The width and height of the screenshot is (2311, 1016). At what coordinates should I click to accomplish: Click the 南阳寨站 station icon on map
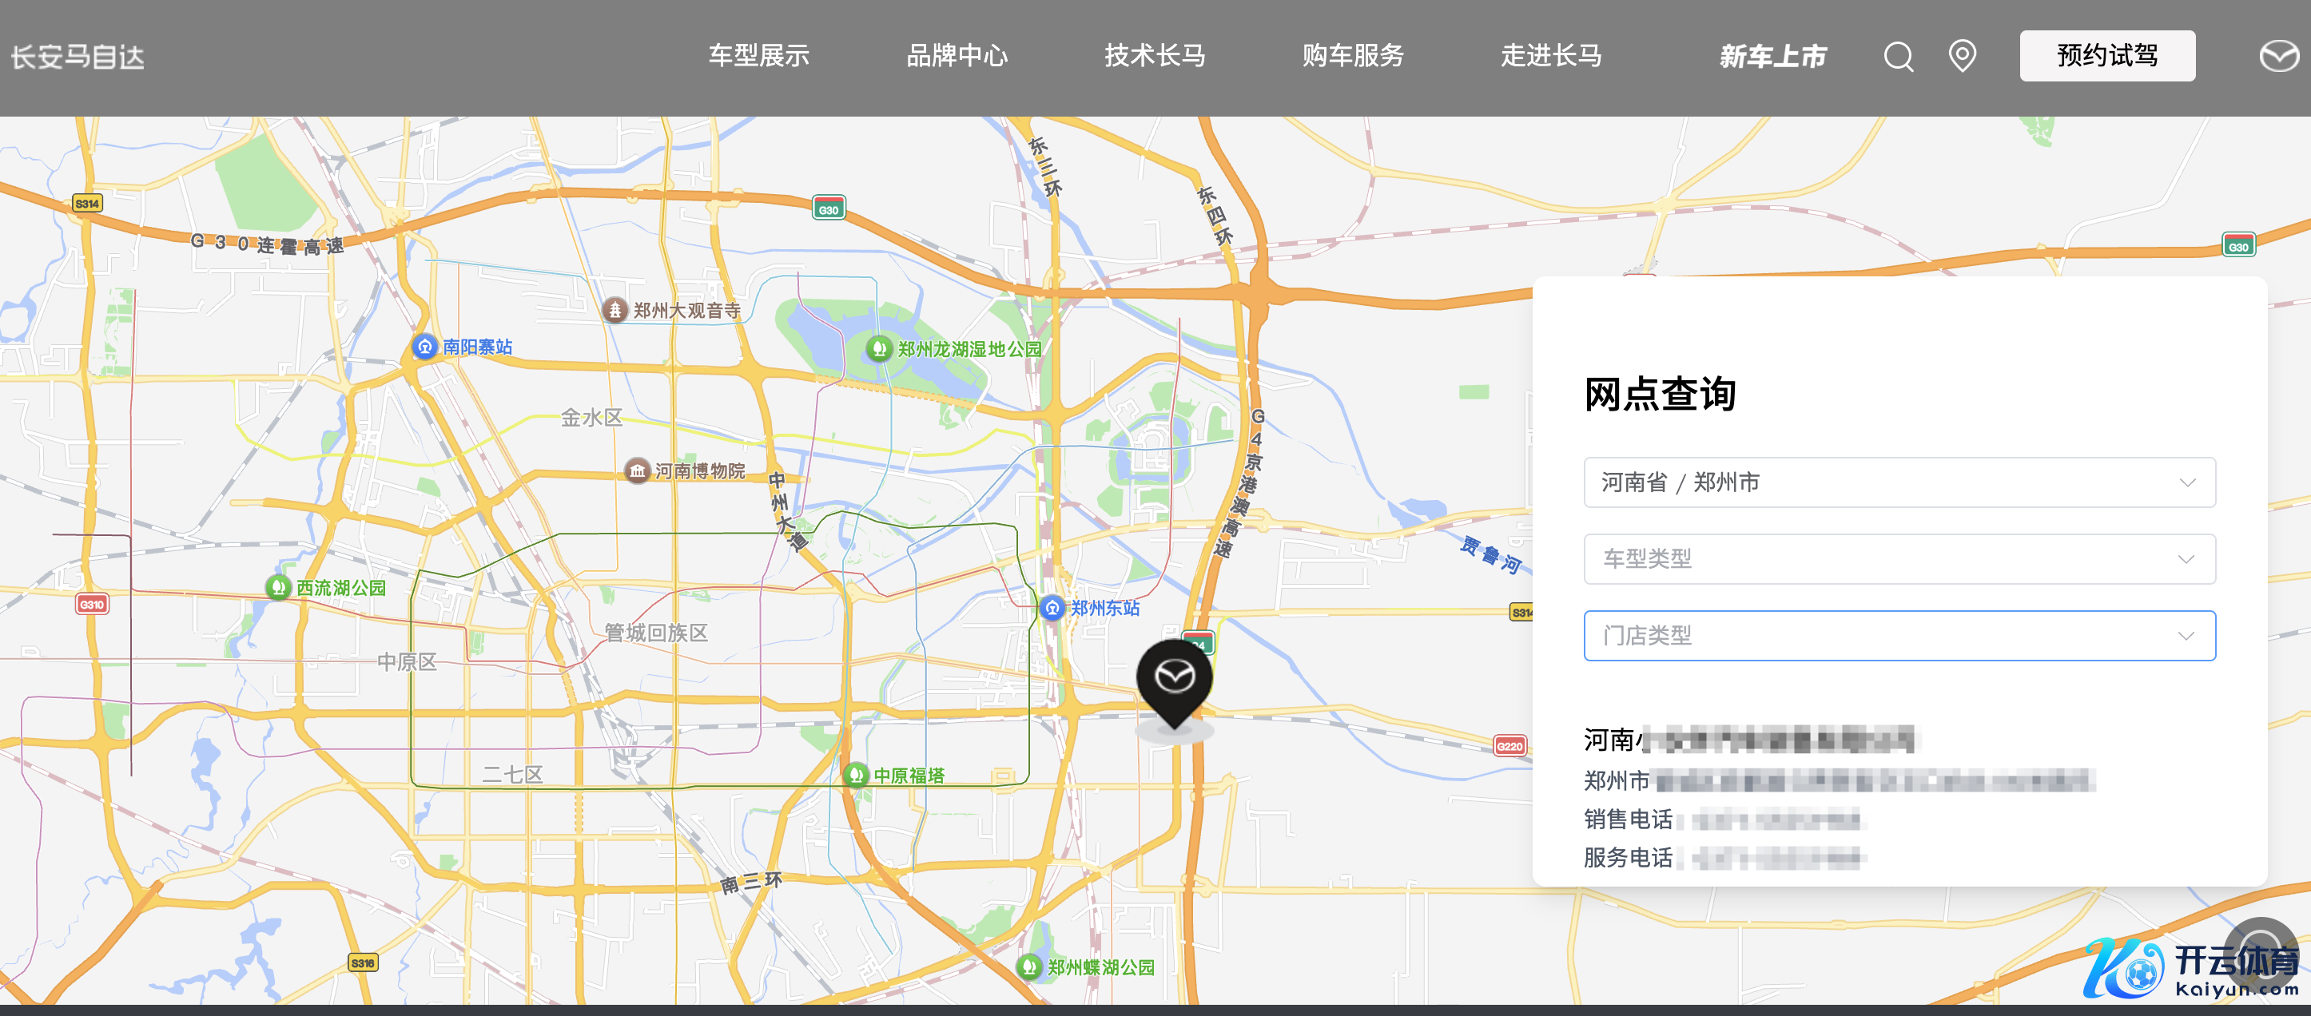point(424,346)
